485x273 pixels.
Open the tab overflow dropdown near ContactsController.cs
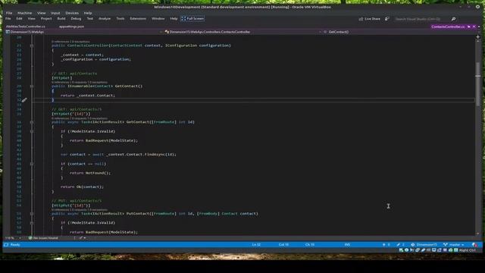[479, 27]
